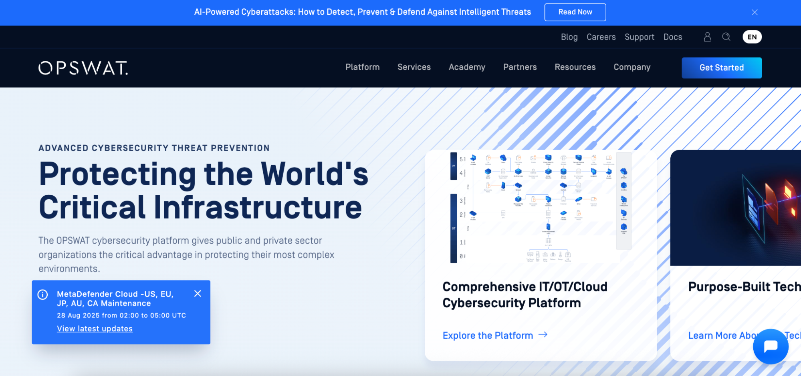Open the live chat bubble
The height and width of the screenshot is (376, 801).
tap(770, 346)
